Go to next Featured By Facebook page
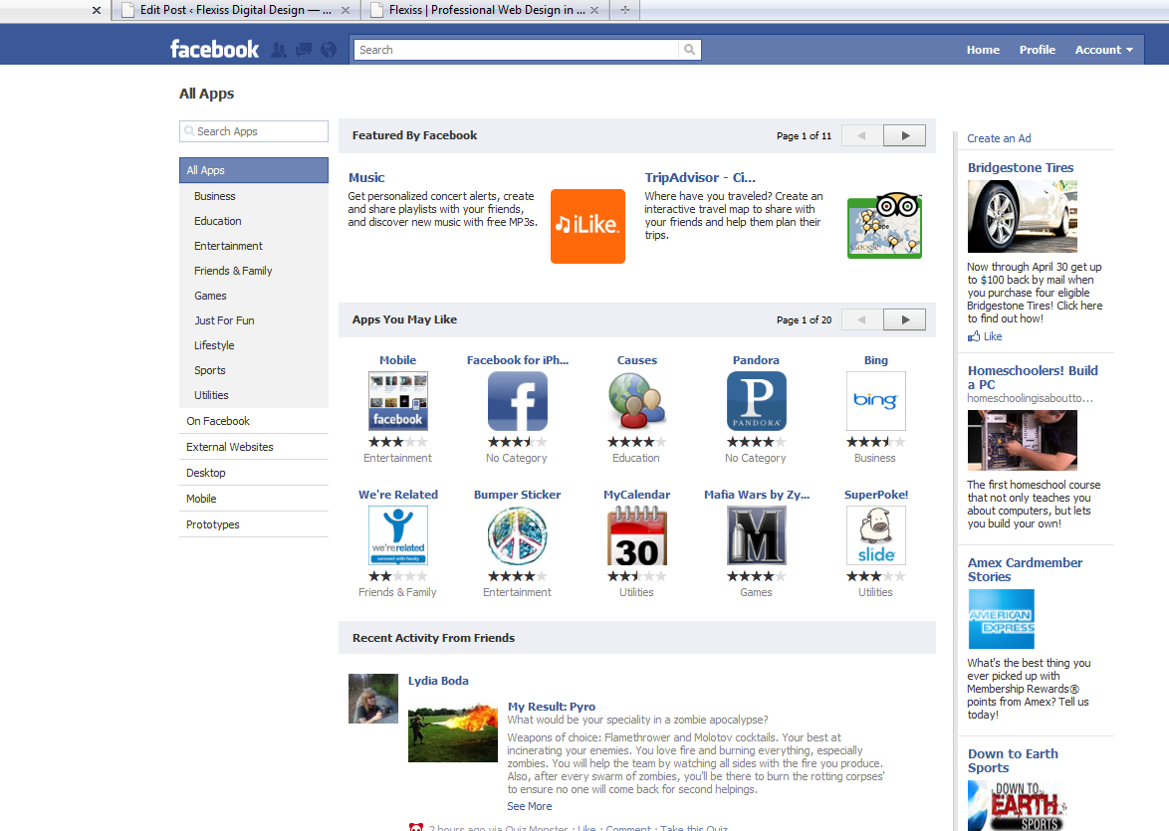The width and height of the screenshot is (1169, 831). point(904,135)
